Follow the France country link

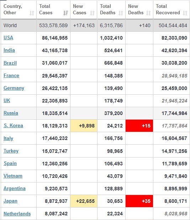click(11, 75)
